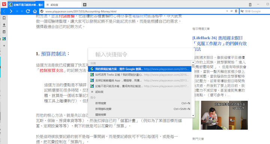Open the closed tabs trash icon
Image resolution: width=270 pixels, height=144 pixels.
click(x=250, y=4)
